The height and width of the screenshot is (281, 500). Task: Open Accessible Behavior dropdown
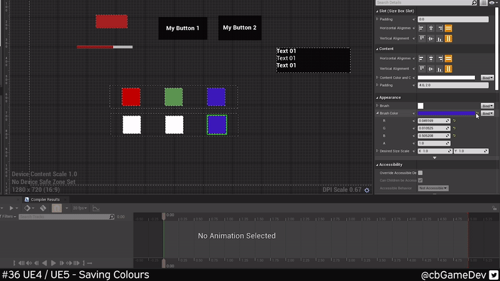(434, 188)
